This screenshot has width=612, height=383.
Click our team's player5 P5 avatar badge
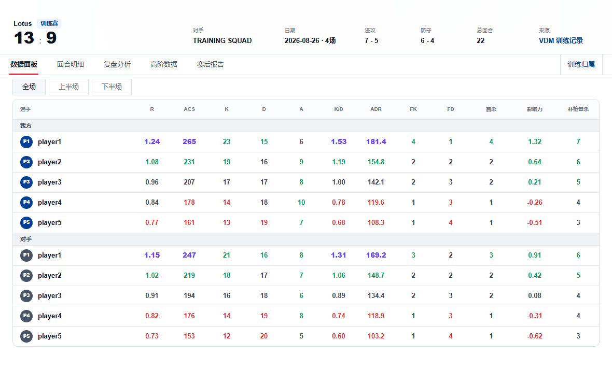coord(26,223)
